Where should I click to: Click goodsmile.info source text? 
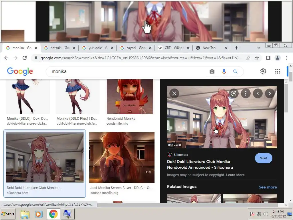(x=117, y=123)
